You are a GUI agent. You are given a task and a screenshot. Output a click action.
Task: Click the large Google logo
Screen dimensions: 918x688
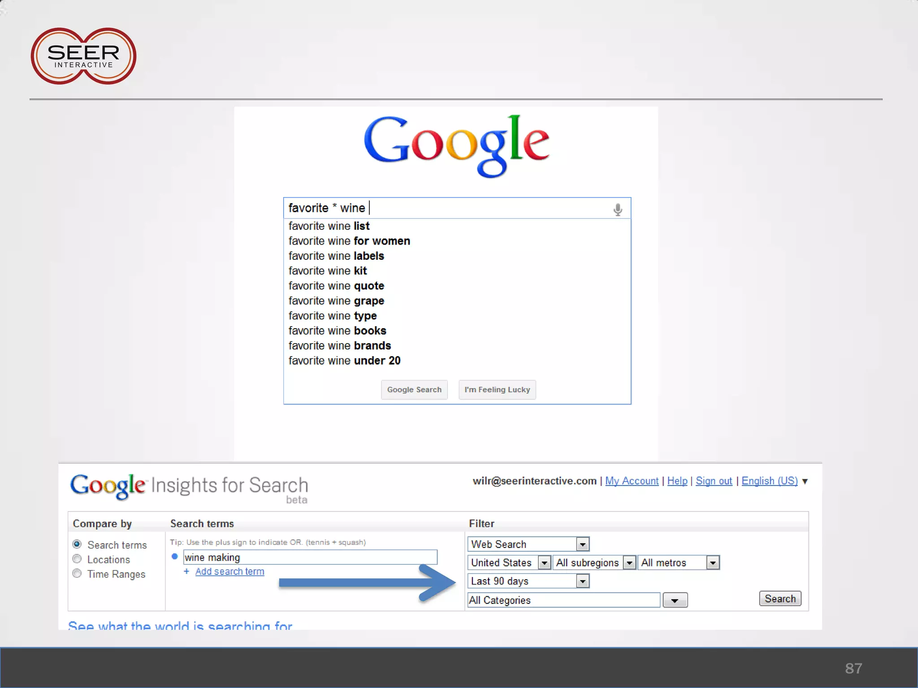(x=456, y=145)
